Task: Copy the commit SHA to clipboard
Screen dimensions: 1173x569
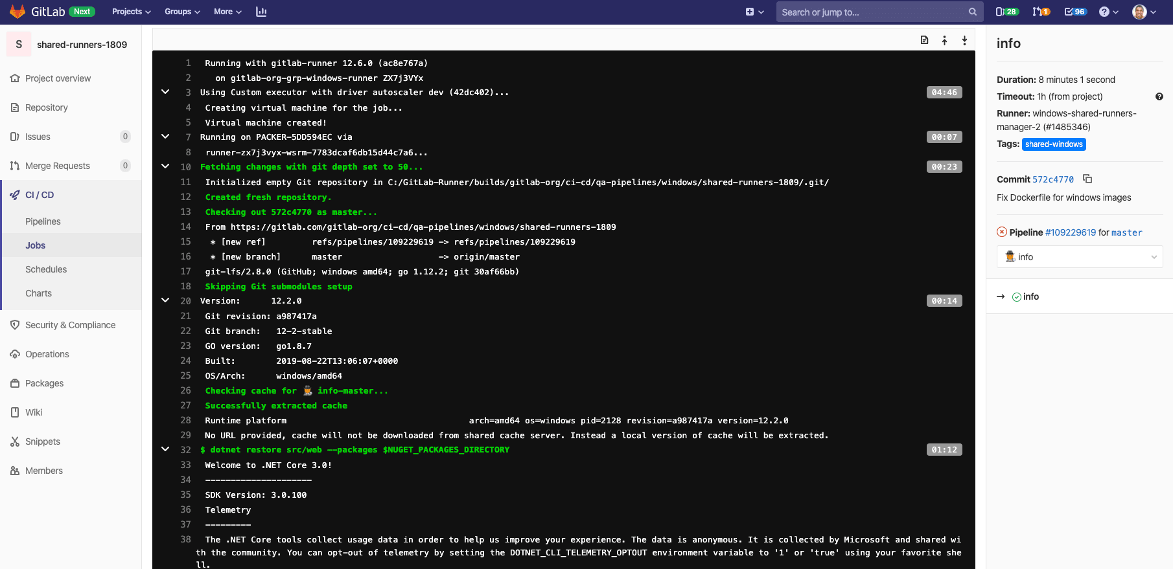Action: [x=1088, y=179]
